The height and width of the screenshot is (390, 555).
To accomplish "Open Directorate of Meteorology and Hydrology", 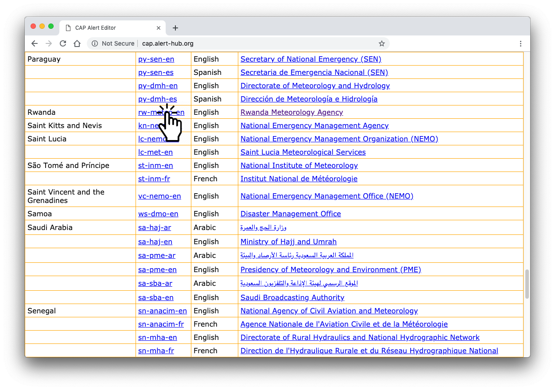I will tap(315, 86).
